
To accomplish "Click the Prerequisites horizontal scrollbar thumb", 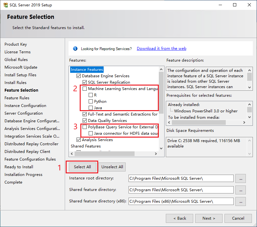I will coord(199,123).
